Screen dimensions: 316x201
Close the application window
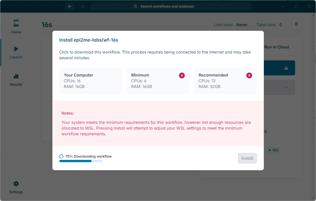coord(309,6)
